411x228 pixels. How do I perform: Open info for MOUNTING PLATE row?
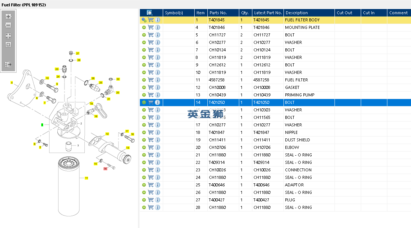click(157, 27)
